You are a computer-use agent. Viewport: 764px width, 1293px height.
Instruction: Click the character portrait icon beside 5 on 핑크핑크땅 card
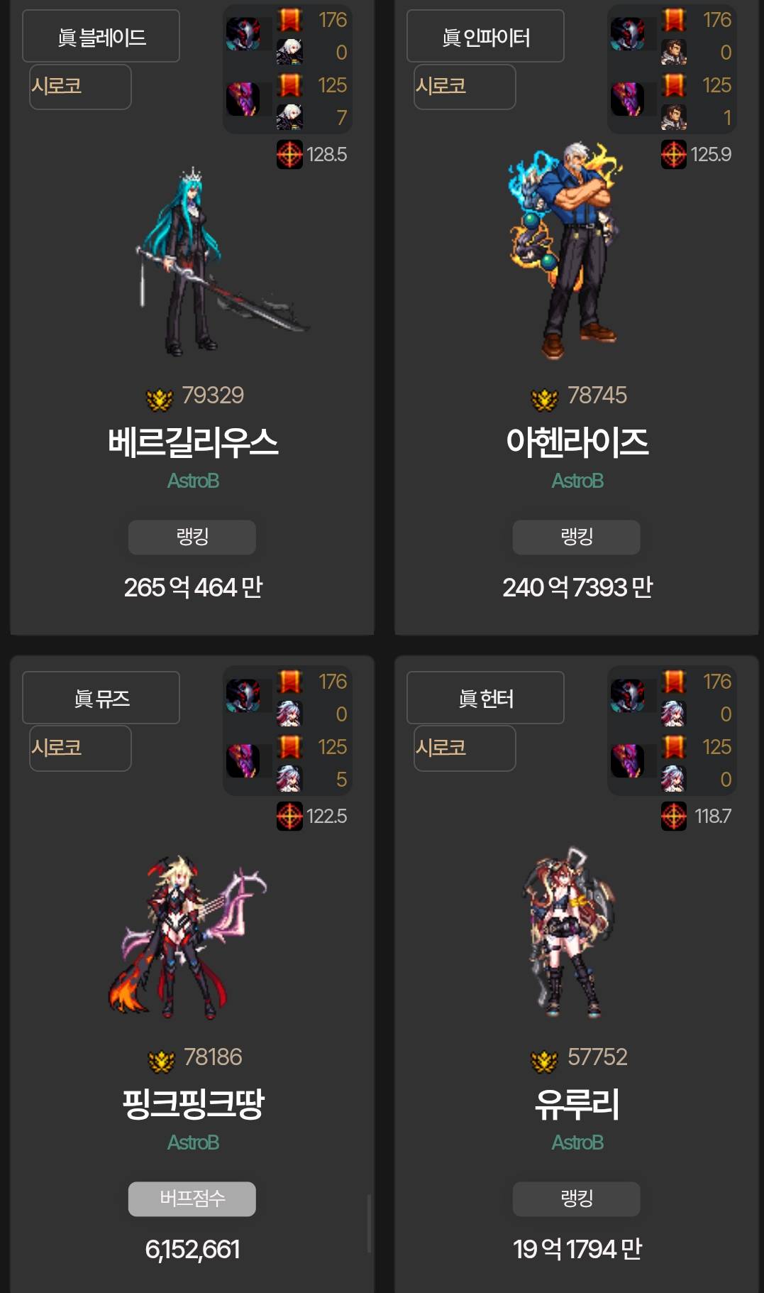point(289,779)
